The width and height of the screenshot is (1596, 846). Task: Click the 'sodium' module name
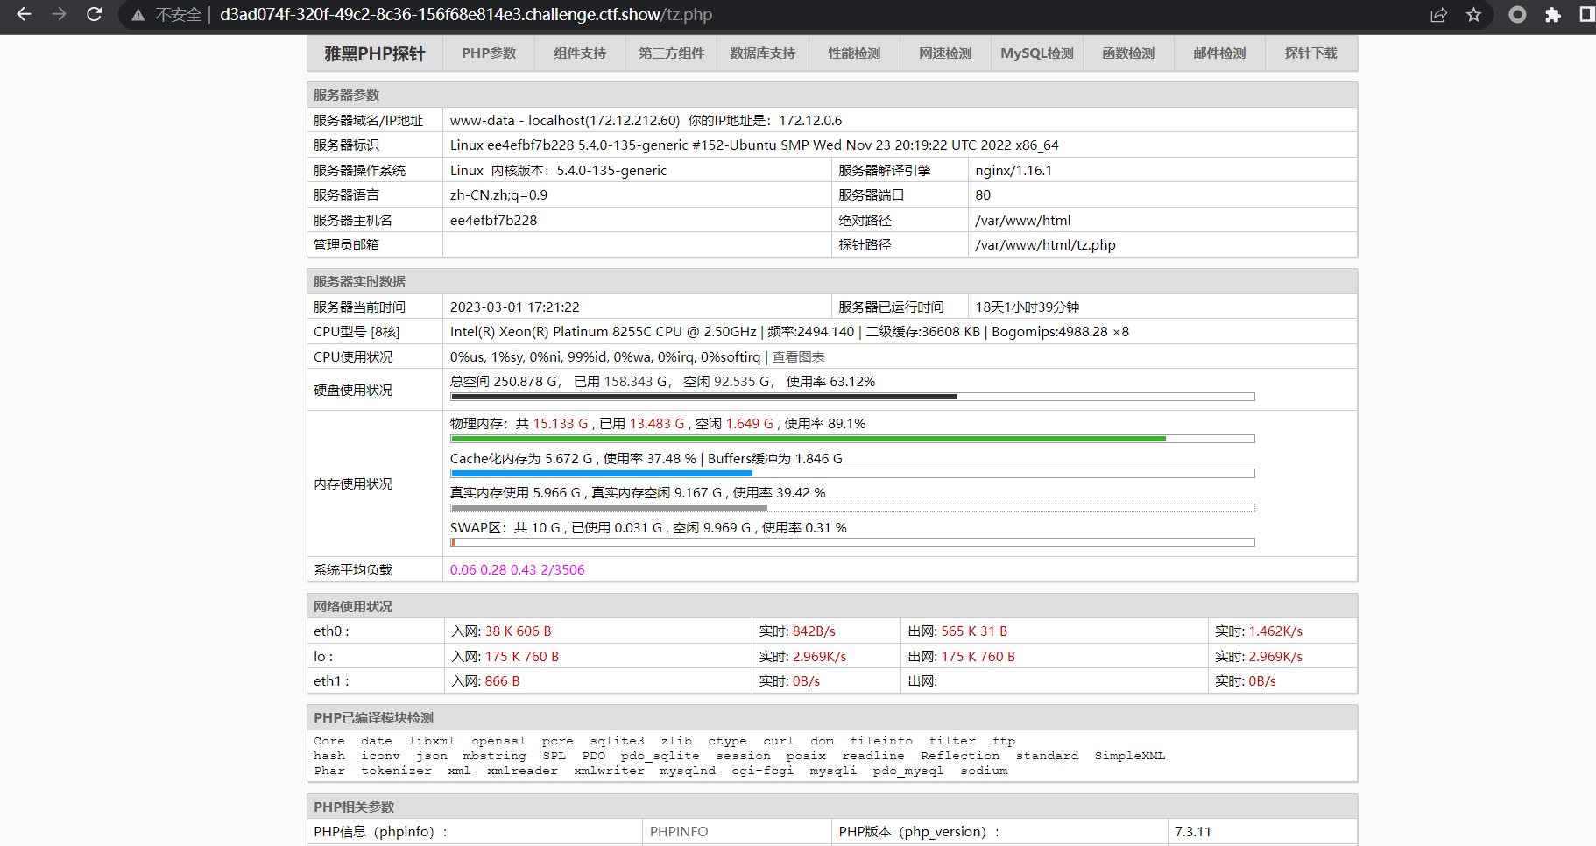point(984,771)
